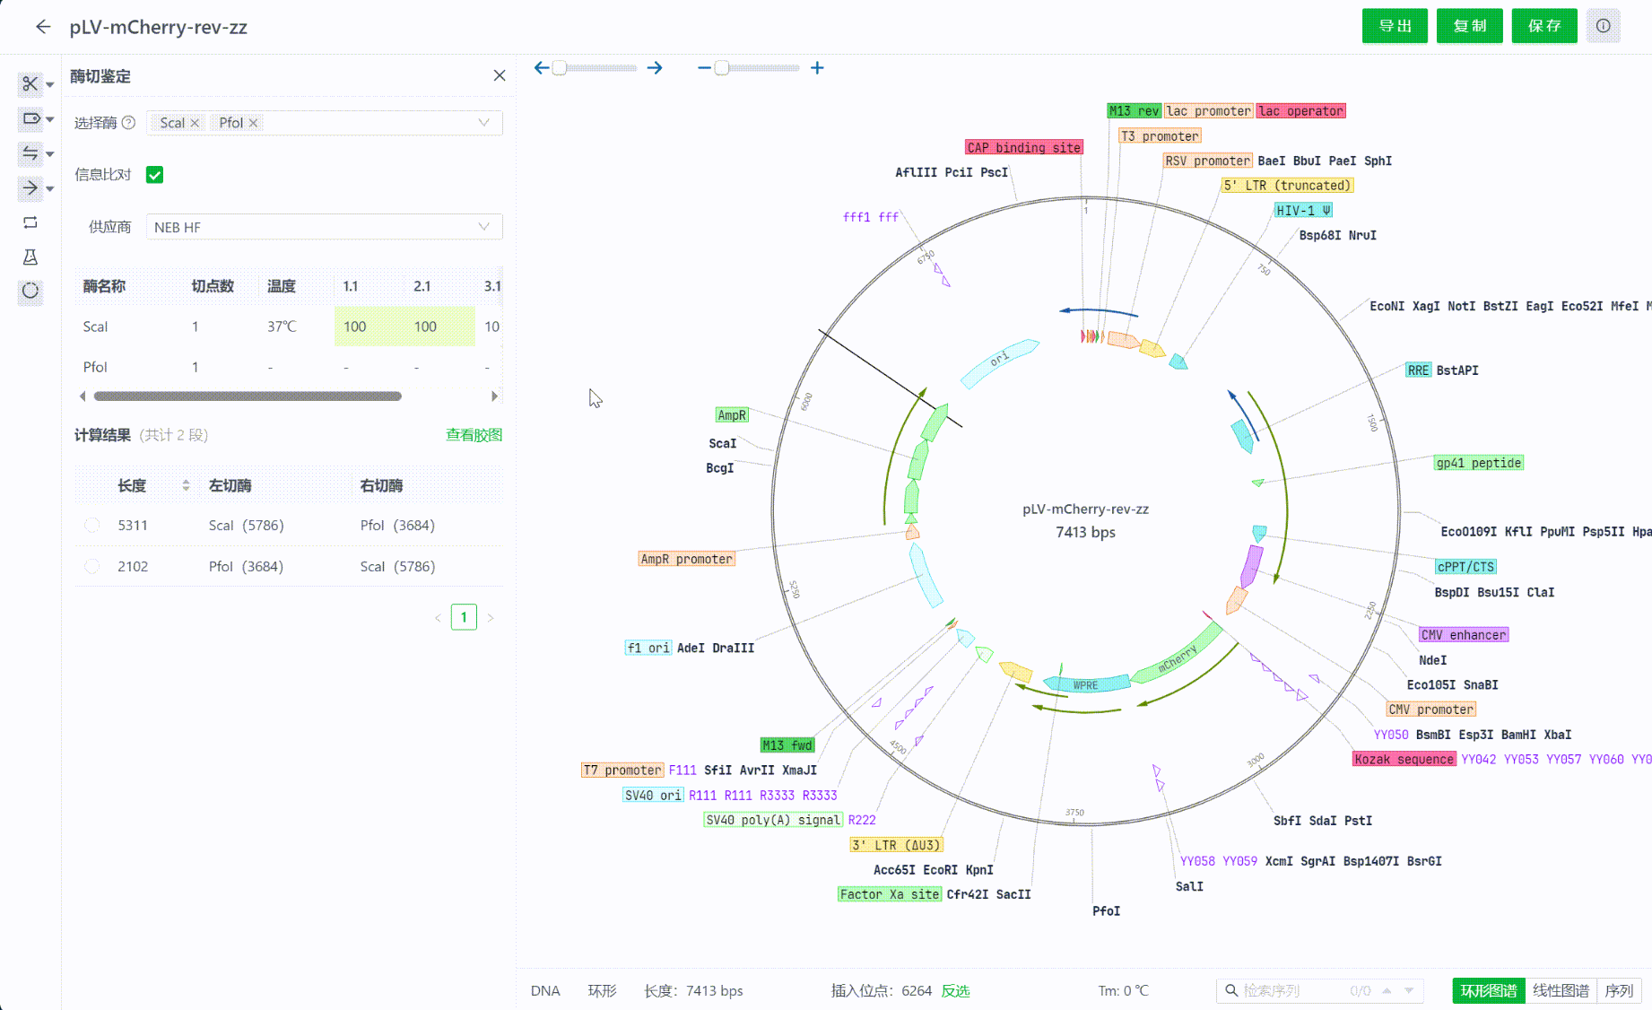Sort results by 长度 column
Image resolution: width=1652 pixels, height=1010 pixels.
pyautogui.click(x=186, y=485)
